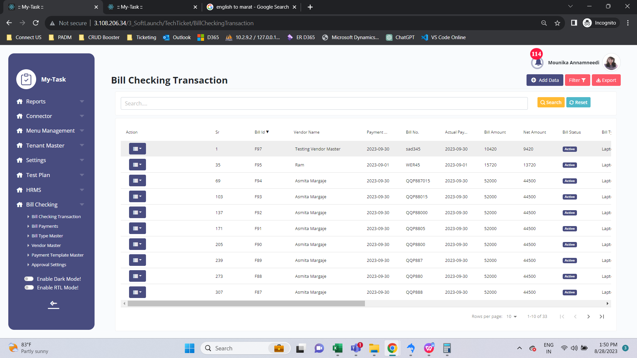Open the notification bell icon
Image resolution: width=637 pixels, height=358 pixels.
point(537,62)
